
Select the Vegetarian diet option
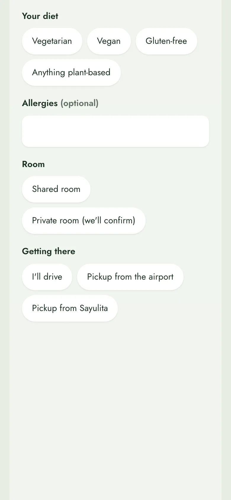coord(52,41)
